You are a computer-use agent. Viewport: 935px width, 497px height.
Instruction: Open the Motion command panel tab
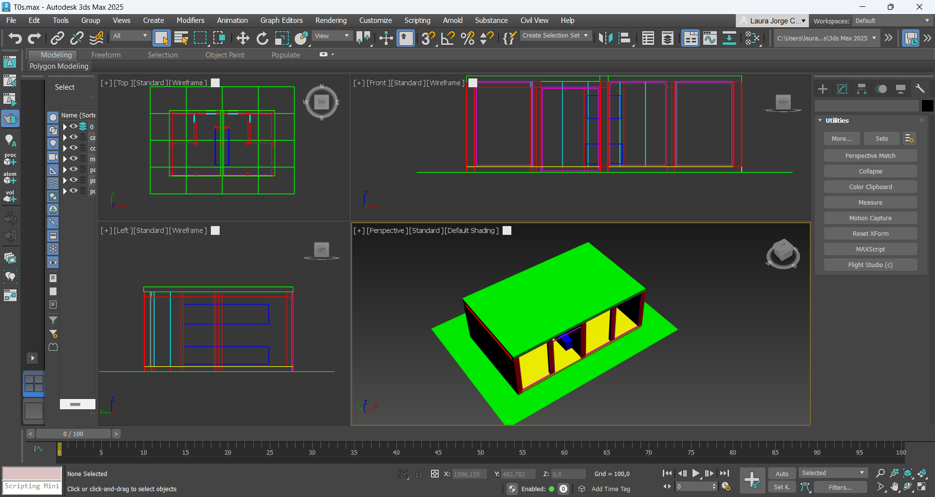(881, 89)
